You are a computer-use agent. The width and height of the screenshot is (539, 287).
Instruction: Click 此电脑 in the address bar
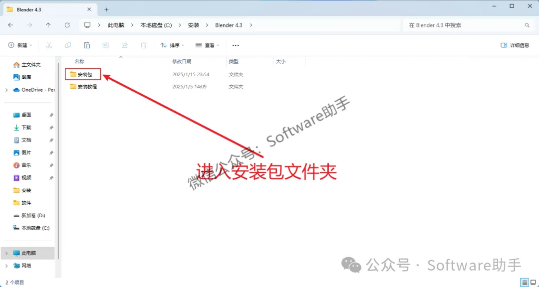[x=116, y=25]
